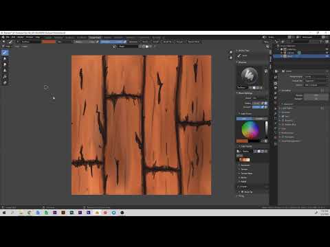
Task: Select the Clone tool
Action: [5, 71]
